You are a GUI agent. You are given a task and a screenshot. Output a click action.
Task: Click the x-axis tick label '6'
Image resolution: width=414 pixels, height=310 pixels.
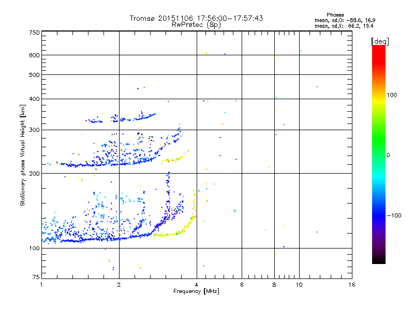click(x=242, y=285)
